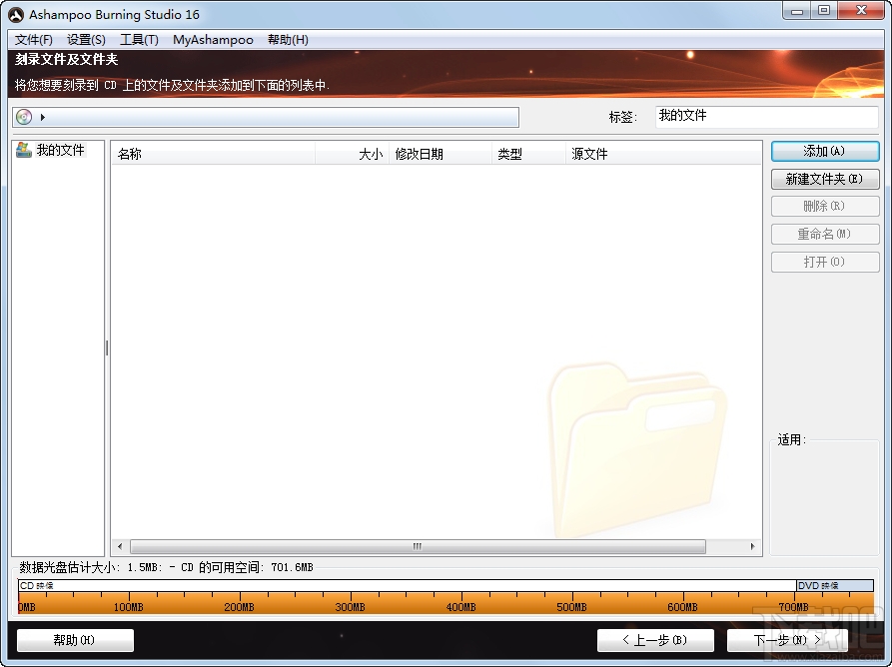Image resolution: width=892 pixels, height=667 pixels.
Task: Edit the 标签 disc label field
Action: pos(766,116)
